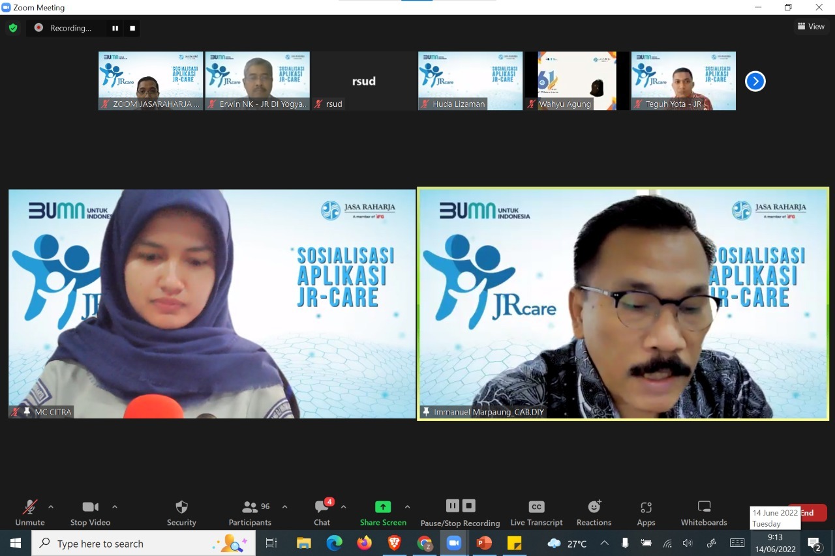Screen dimensions: 835x556
Task: Click Immanuel Marpaung video tile
Action: (x=623, y=304)
